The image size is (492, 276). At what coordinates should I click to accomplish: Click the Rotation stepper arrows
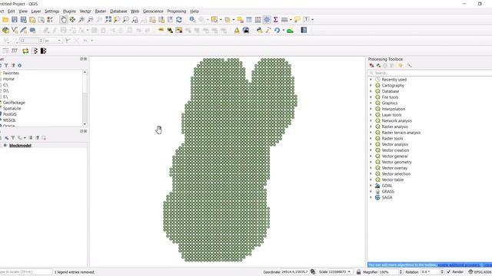(x=442, y=271)
